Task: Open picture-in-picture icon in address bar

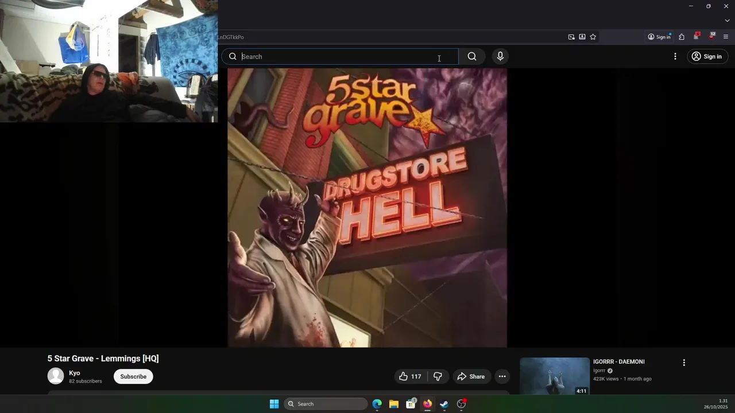Action: (571, 37)
